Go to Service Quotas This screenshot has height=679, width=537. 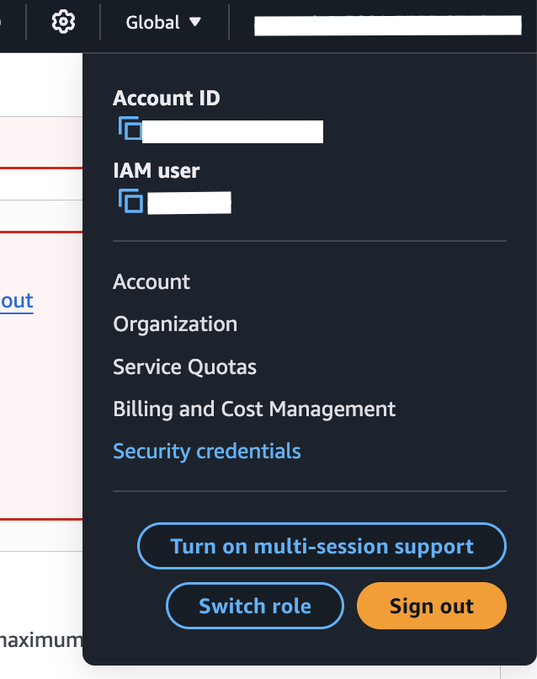[x=184, y=367]
